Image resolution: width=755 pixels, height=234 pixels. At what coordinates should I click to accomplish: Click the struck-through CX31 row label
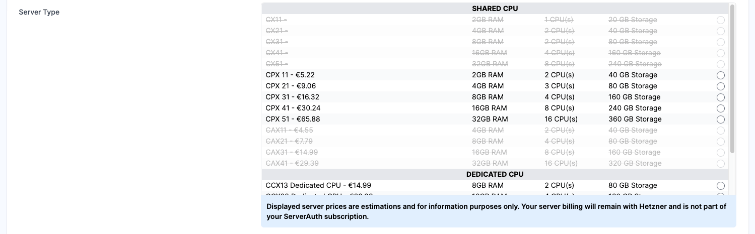(277, 42)
